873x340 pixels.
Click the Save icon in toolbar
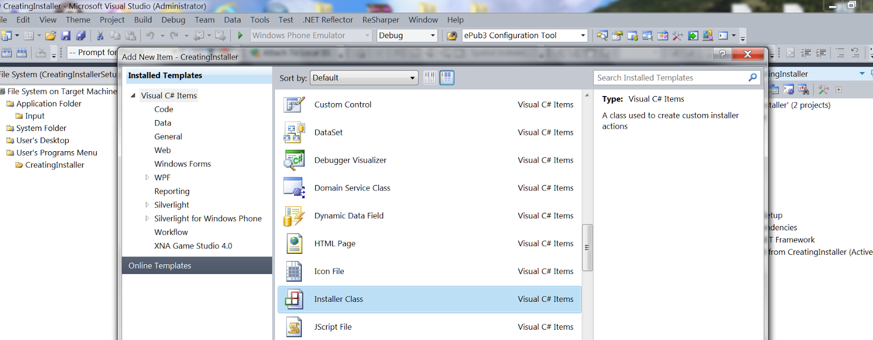[65, 35]
